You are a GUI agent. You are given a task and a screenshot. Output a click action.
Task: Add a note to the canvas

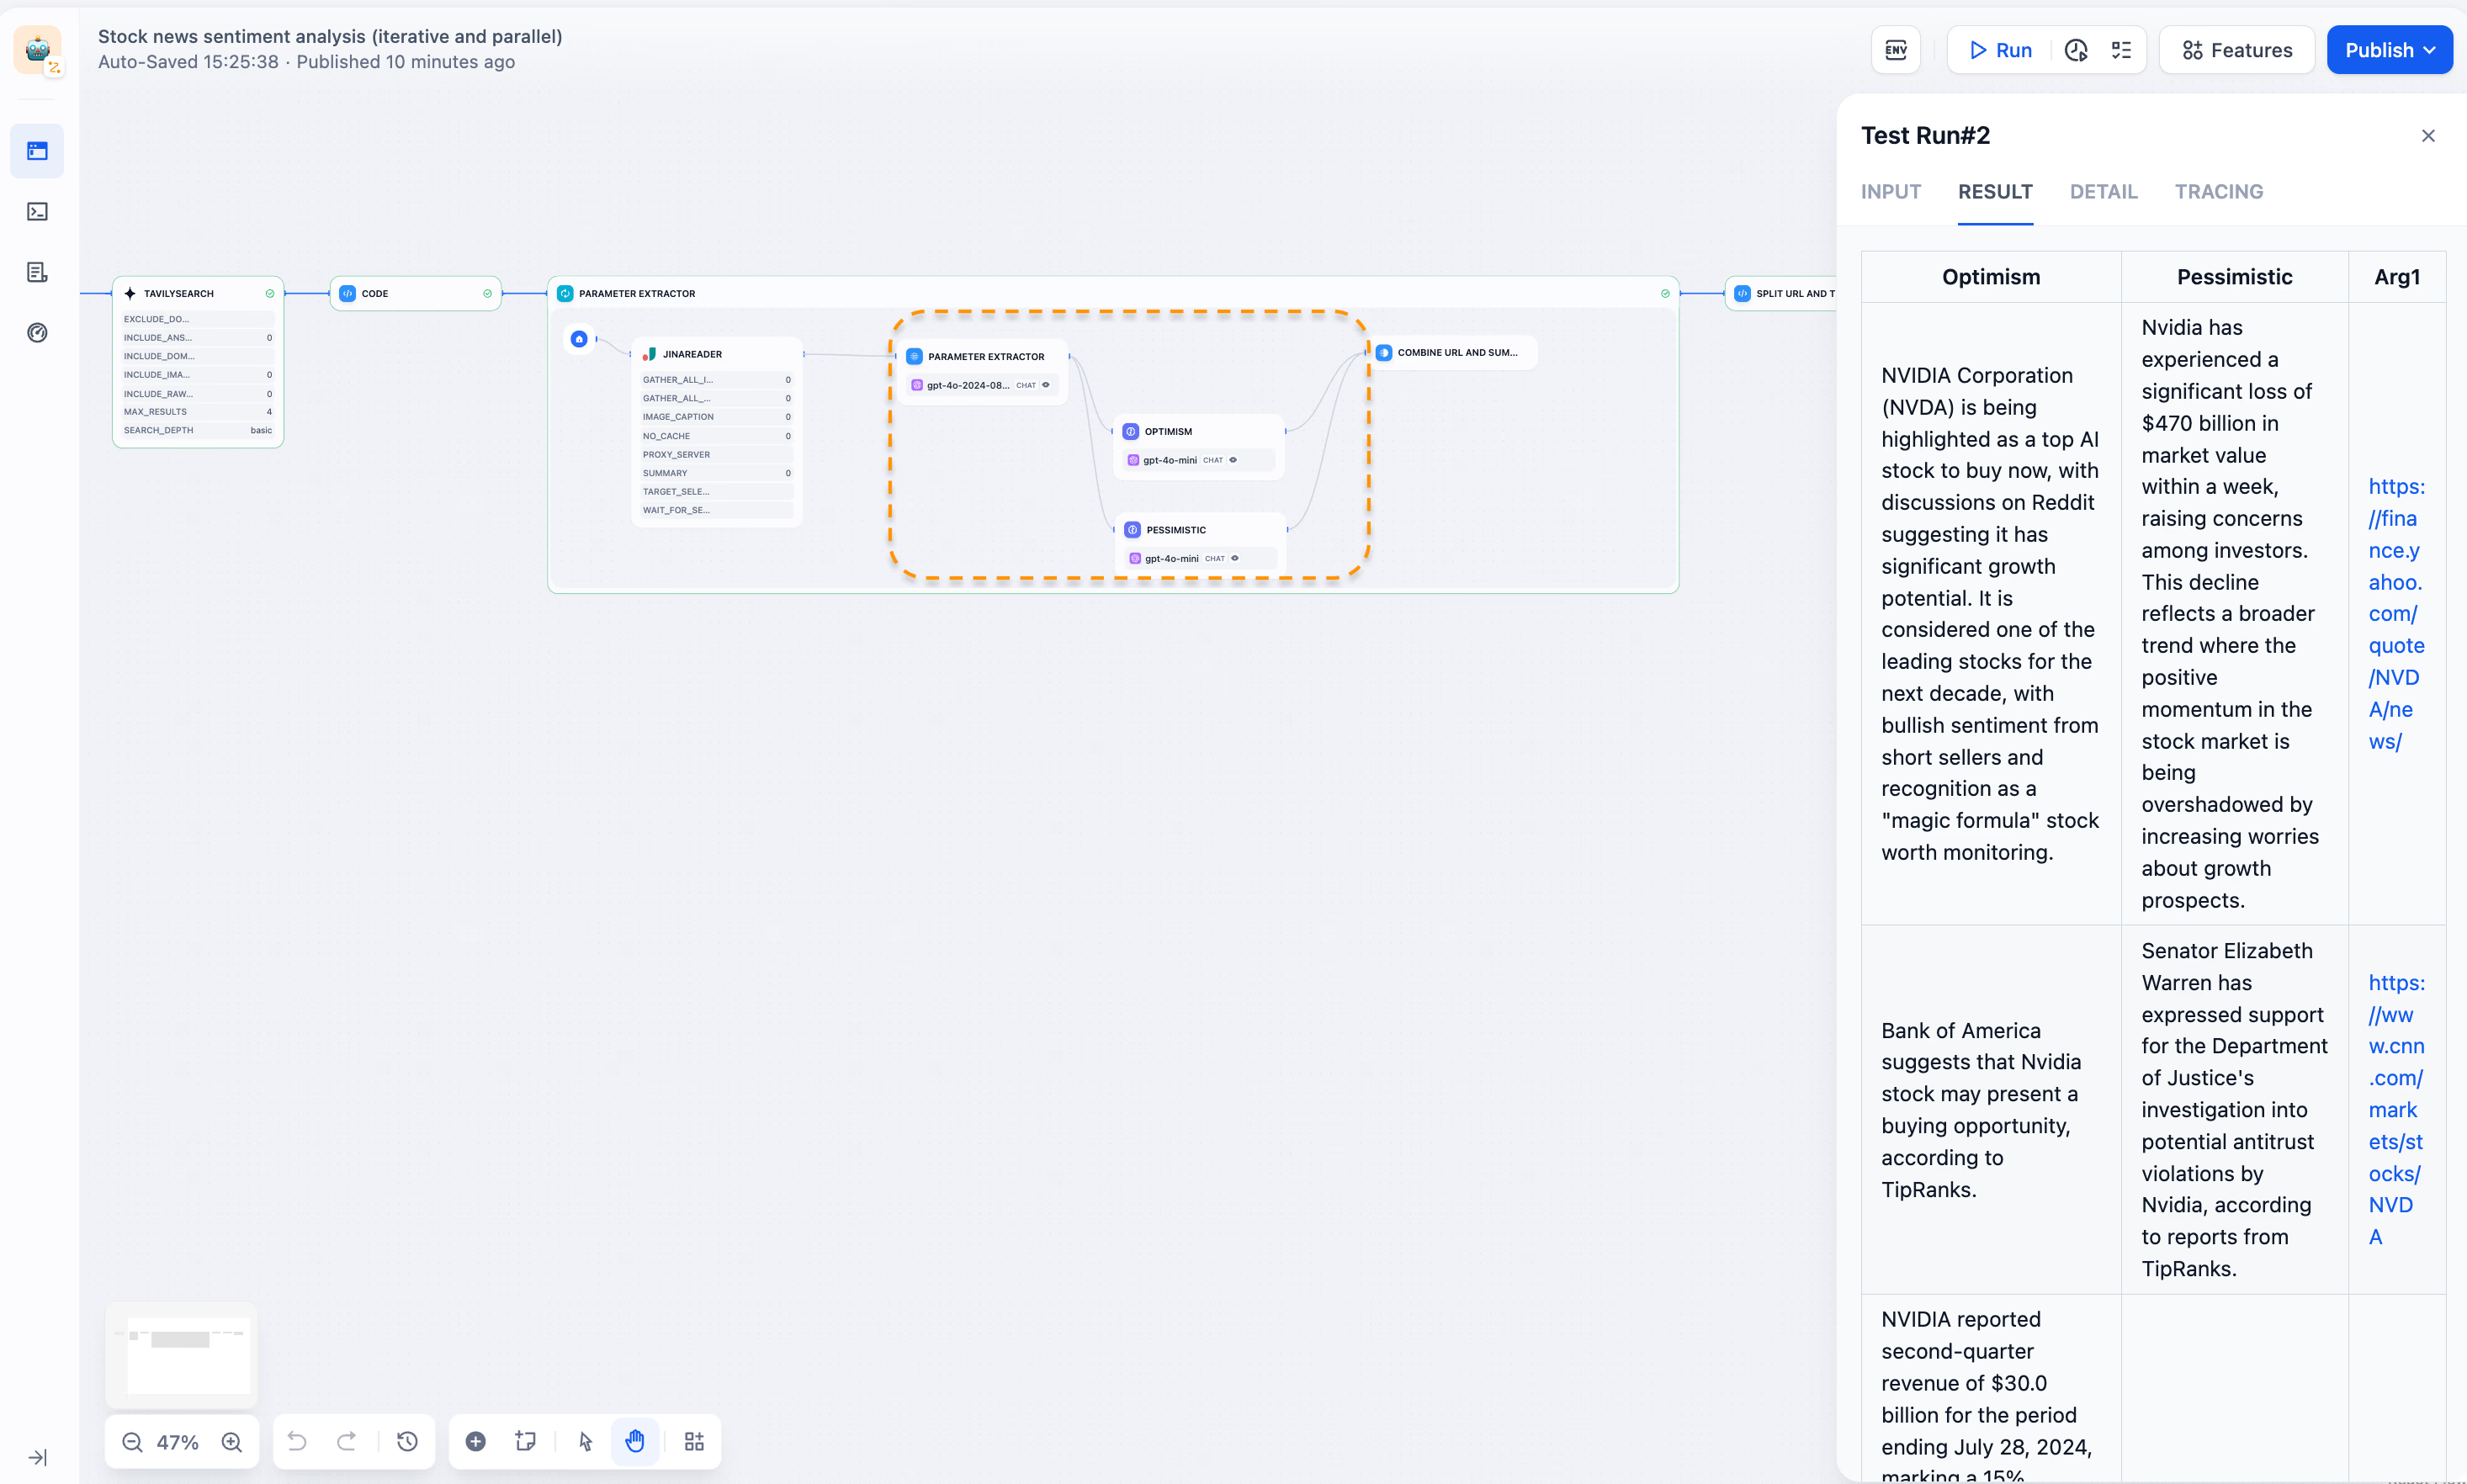tap(525, 1441)
